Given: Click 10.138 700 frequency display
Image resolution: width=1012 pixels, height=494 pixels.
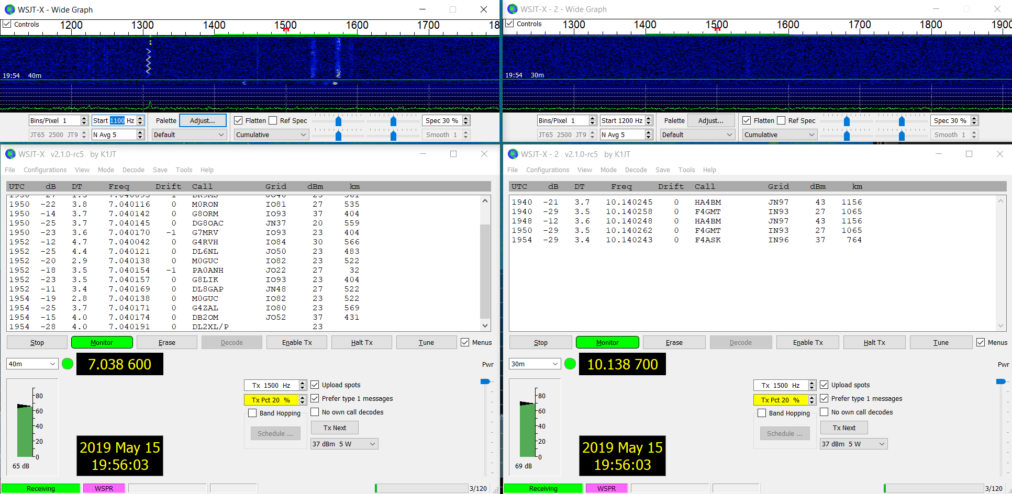Looking at the screenshot, I should pos(622,364).
